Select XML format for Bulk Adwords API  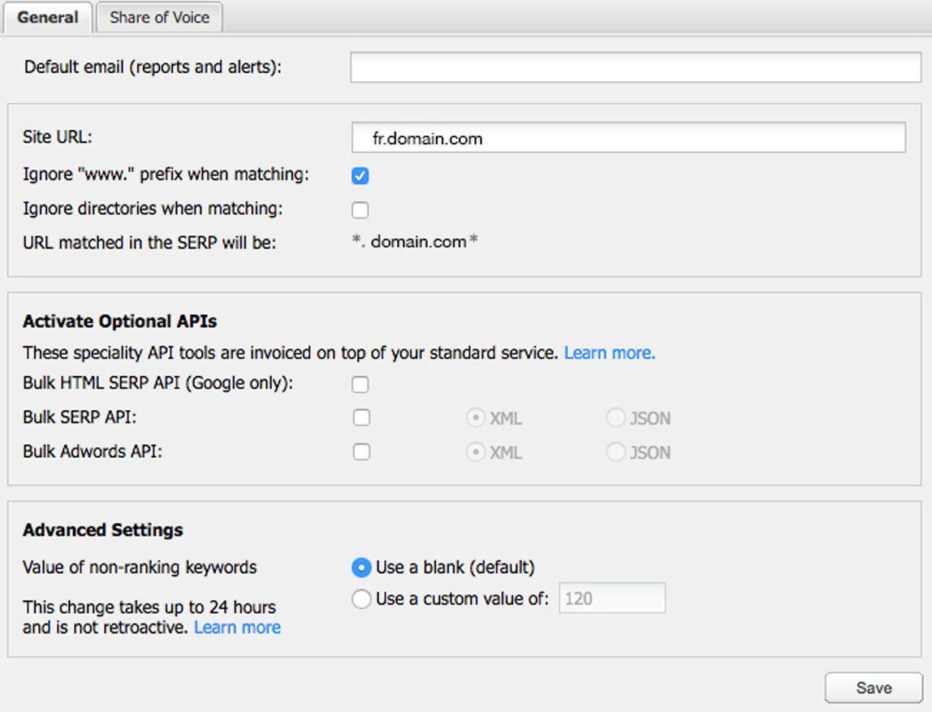tap(475, 451)
